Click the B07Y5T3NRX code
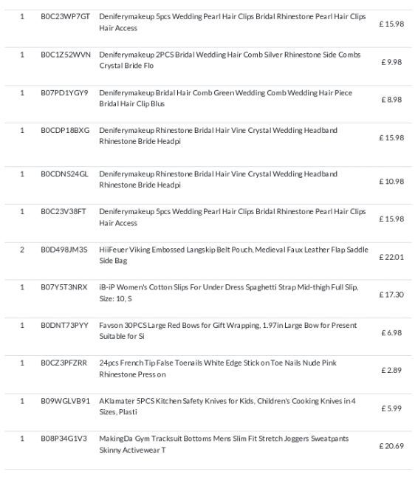418x480 pixels. pyautogui.click(x=64, y=287)
